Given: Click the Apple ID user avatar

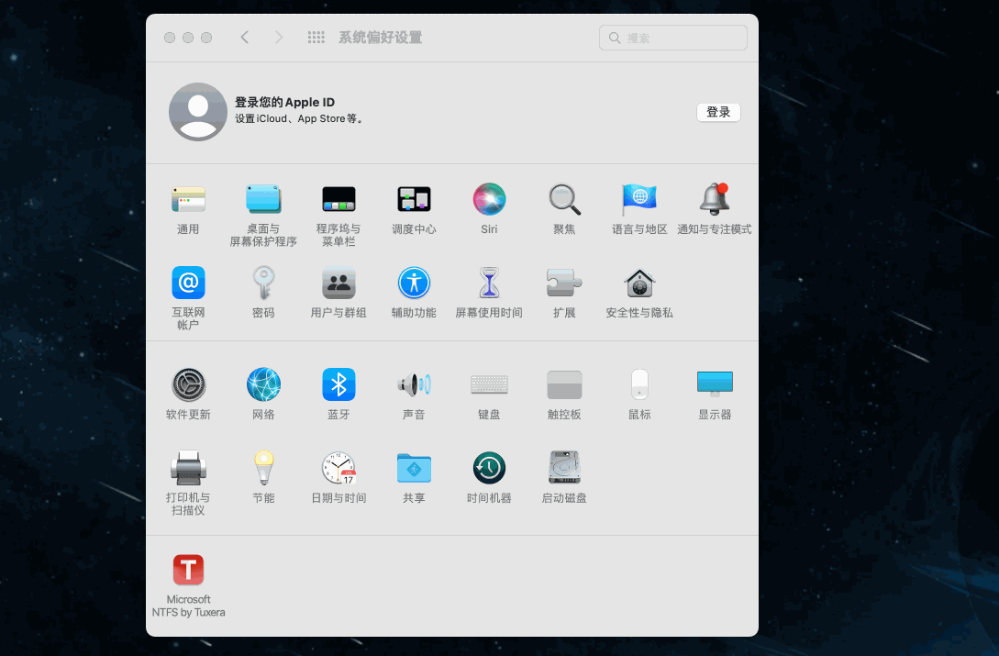Looking at the screenshot, I should click(x=198, y=112).
